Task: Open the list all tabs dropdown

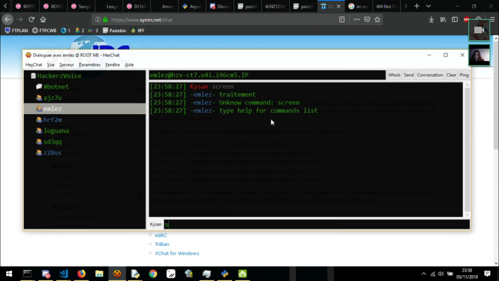Action: 428,6
